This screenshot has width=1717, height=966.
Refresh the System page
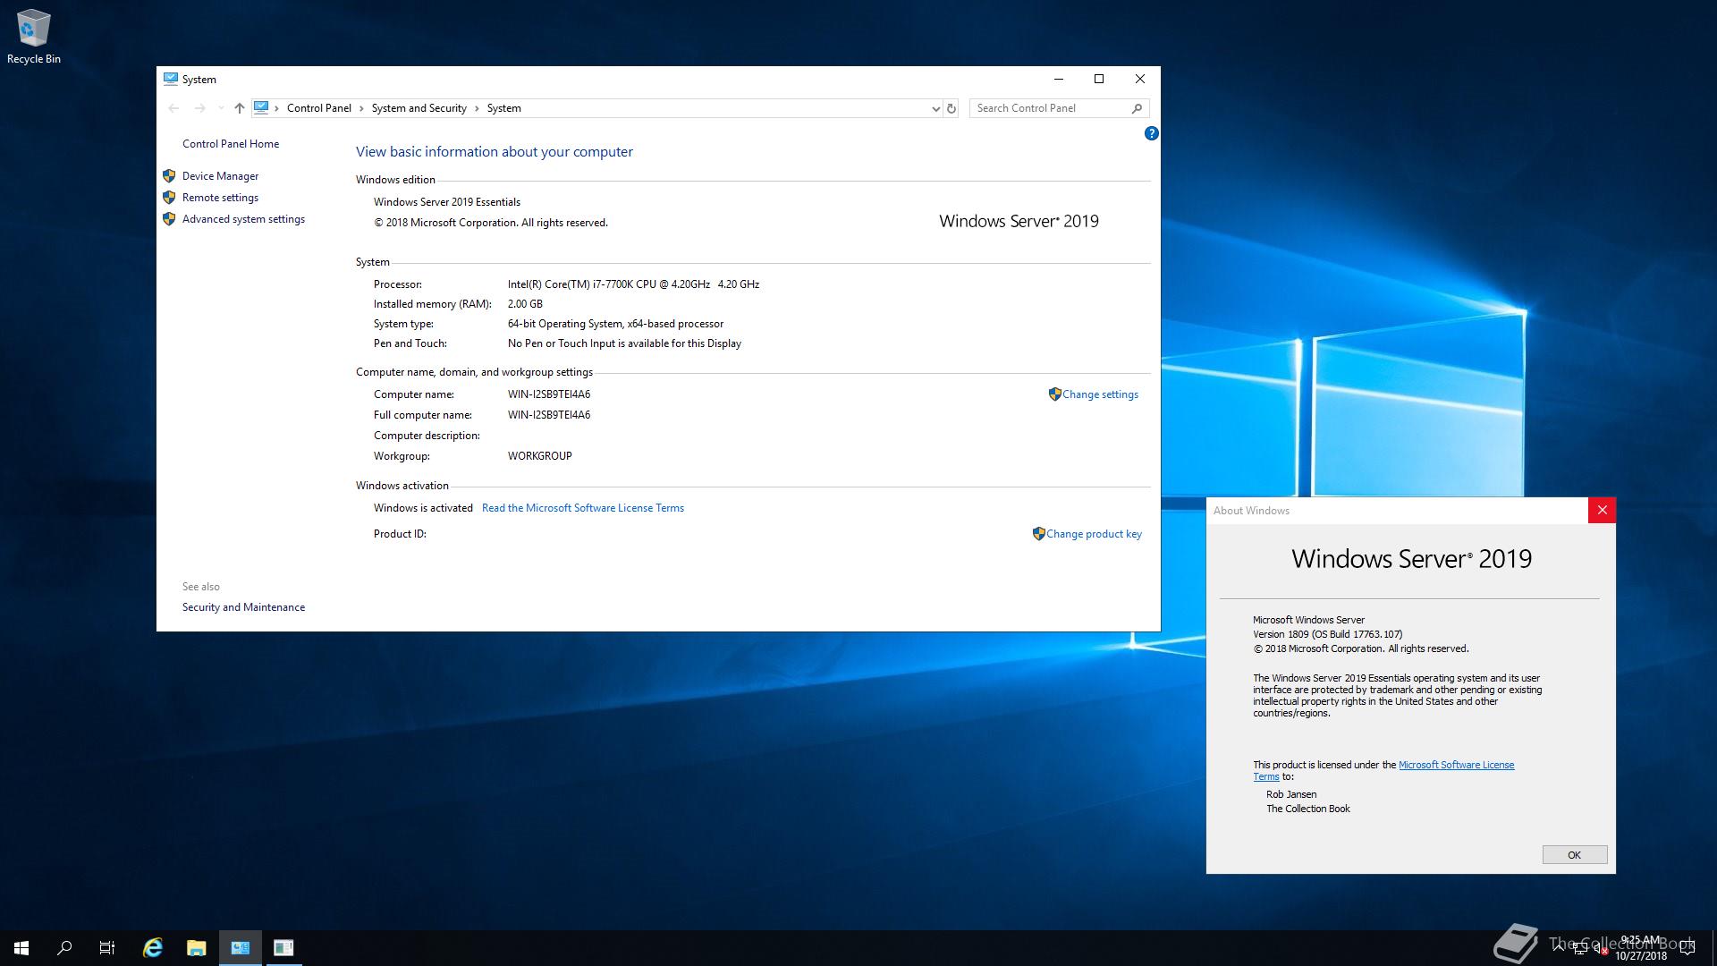952,108
